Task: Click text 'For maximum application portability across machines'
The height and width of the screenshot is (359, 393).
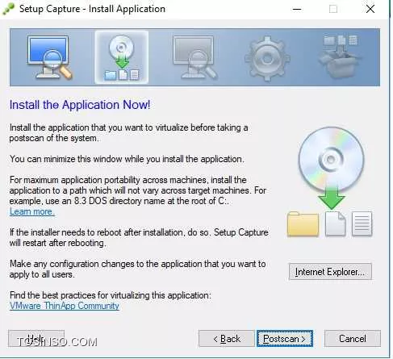Action: [108, 180]
